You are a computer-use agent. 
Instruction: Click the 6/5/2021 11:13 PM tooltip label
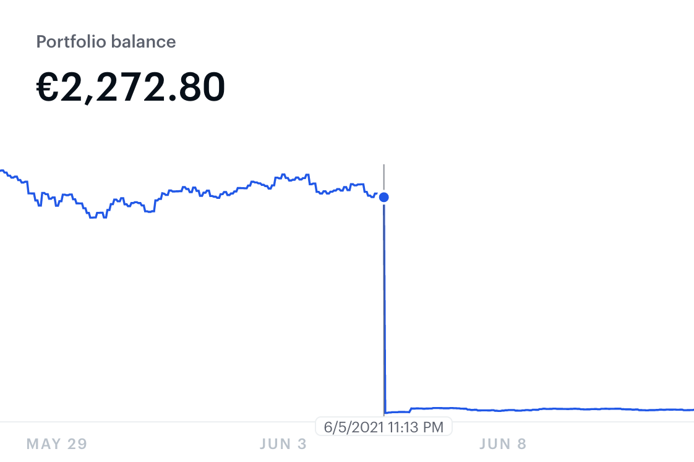point(383,427)
